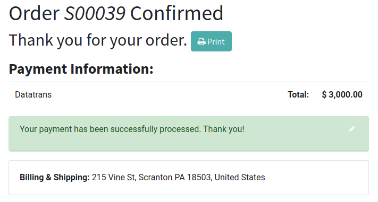378x202 pixels.
Task: Click the word 'Confirmed' in the title
Action: tap(177, 13)
